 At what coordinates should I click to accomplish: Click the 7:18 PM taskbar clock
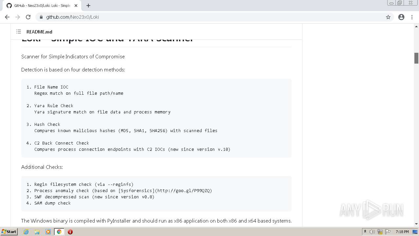click(x=402, y=232)
